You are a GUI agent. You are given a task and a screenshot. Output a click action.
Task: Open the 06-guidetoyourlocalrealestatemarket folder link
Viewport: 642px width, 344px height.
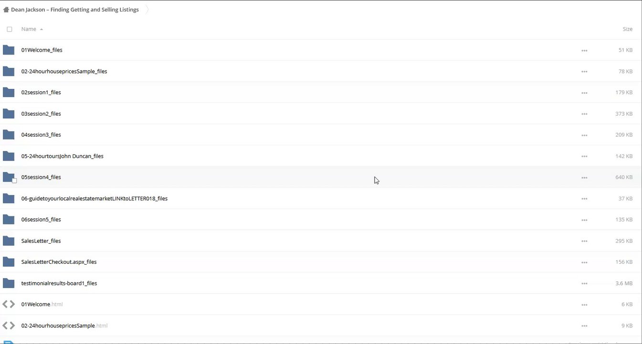[94, 198]
